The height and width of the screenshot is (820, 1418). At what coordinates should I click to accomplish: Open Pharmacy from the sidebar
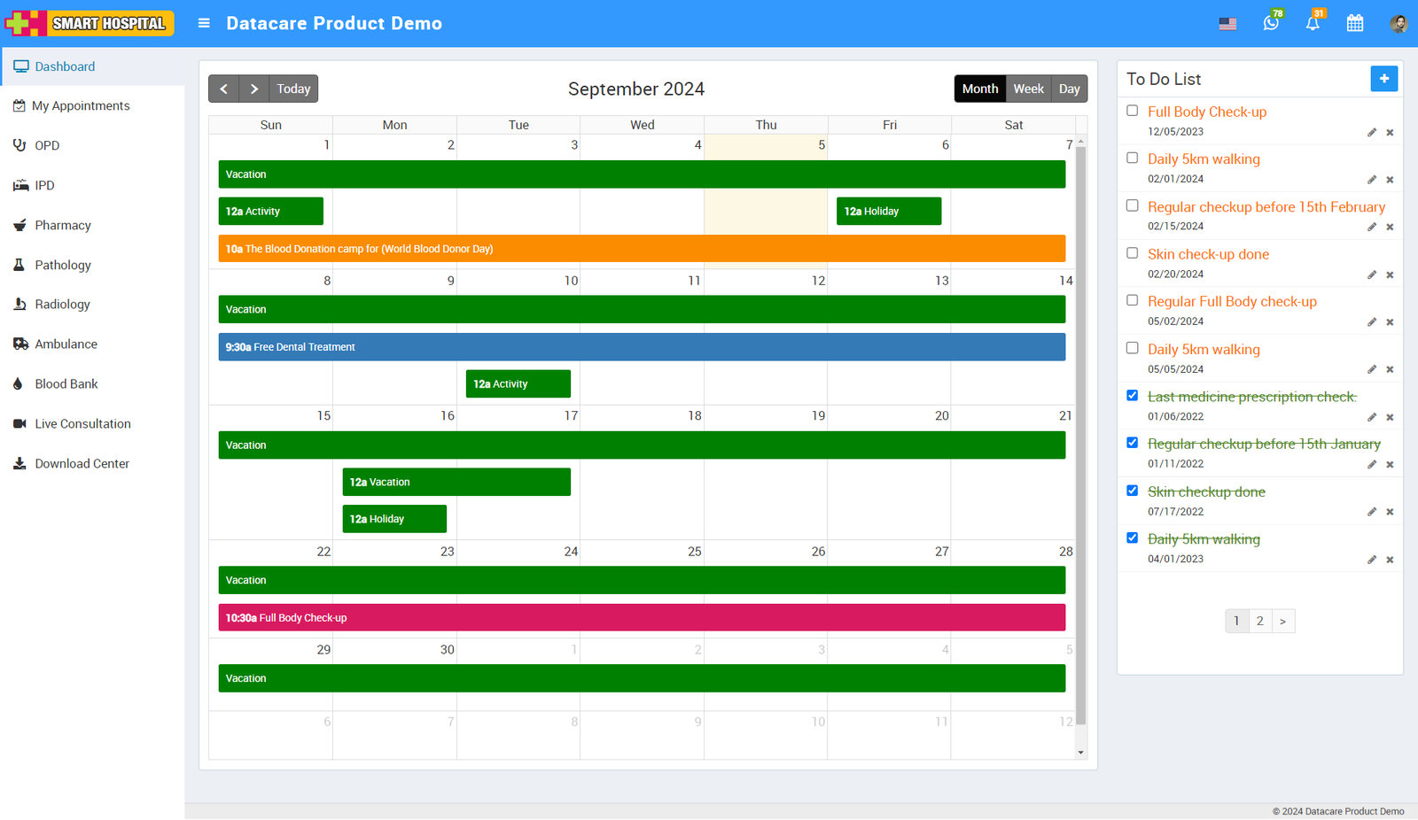[63, 225]
